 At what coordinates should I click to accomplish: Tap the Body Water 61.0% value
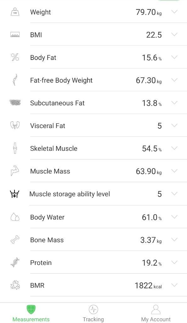pos(152,217)
